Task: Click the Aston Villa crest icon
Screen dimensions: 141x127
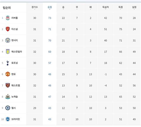Action: [x=8, y=52]
